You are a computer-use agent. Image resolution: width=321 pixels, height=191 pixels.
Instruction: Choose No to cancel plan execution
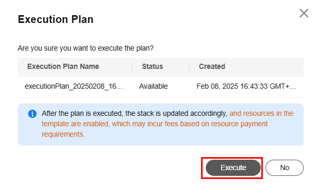coord(284,168)
